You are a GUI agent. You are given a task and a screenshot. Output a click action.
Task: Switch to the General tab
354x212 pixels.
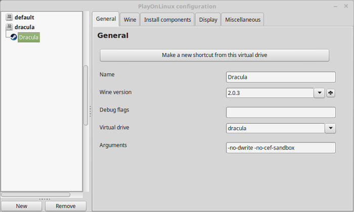click(106, 19)
